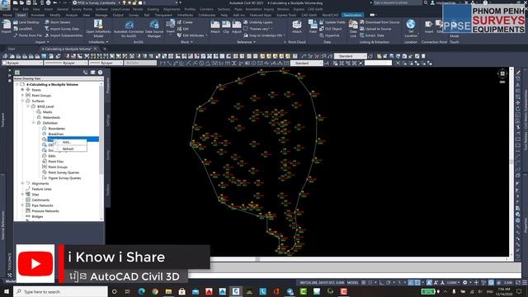528x297 pixels.
Task: Open the ByLayer linetype dropdown
Action: [66, 63]
